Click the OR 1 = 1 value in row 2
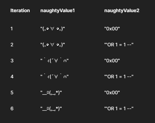This screenshot has height=123, width=155. click(x=119, y=45)
